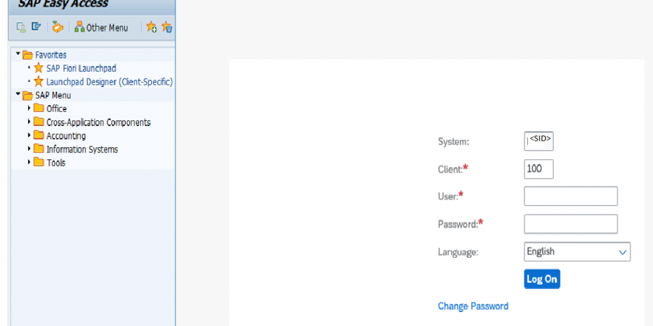Follow the Change Password link
The height and width of the screenshot is (326, 653).
[473, 306]
